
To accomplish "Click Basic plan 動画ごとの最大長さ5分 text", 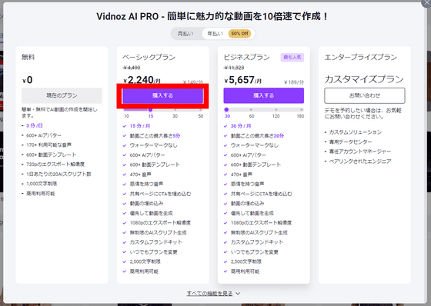I will (155, 135).
